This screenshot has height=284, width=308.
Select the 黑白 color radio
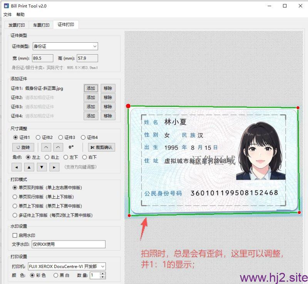(x=56, y=276)
